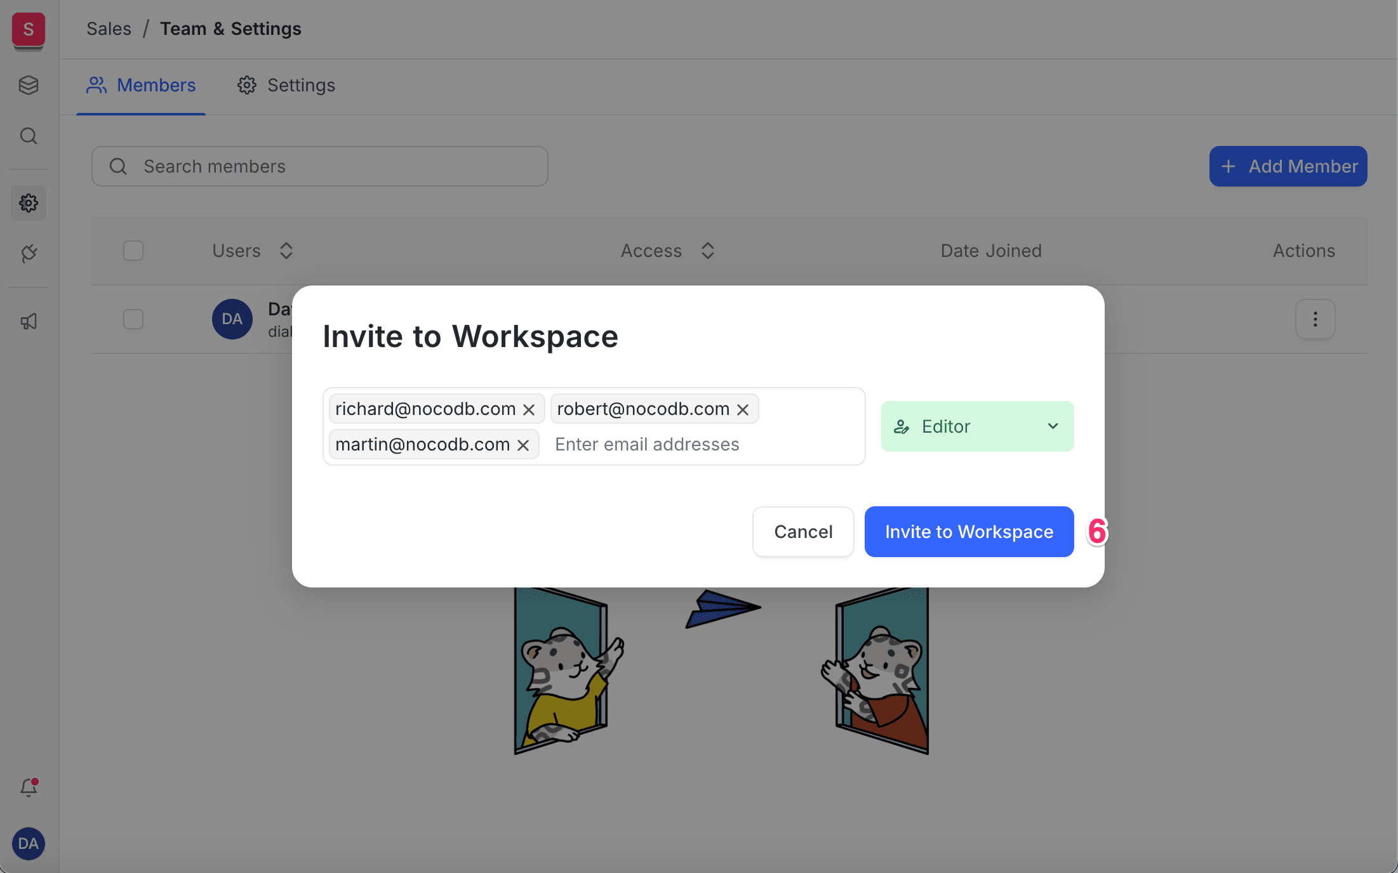Screen dimensions: 1398x873
Task: Remove martin@nocodb.com email tag
Action: point(523,445)
